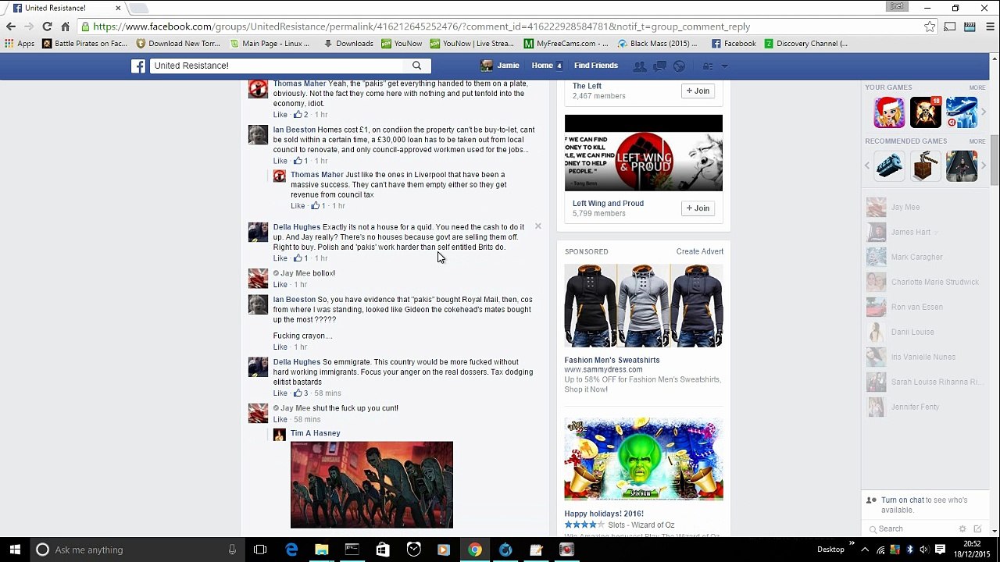This screenshot has width=1000, height=562.
Task: Expand the Facebook account menu arrow
Action: pyautogui.click(x=724, y=66)
